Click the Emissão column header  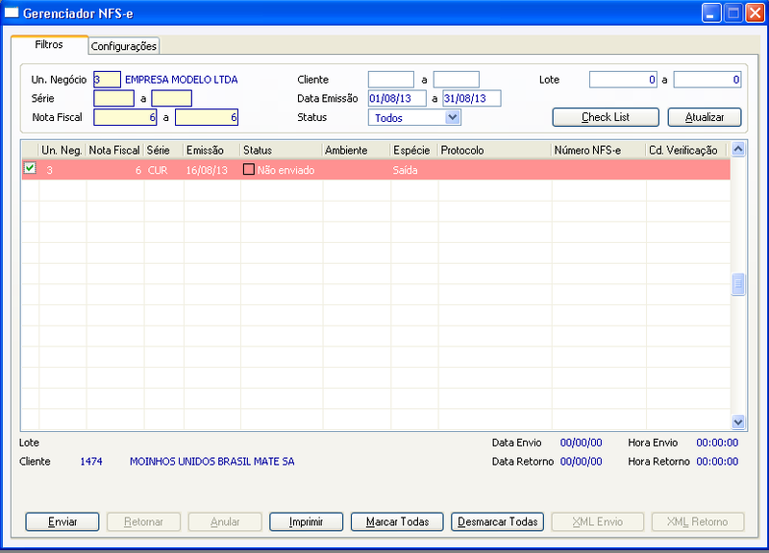coord(211,150)
